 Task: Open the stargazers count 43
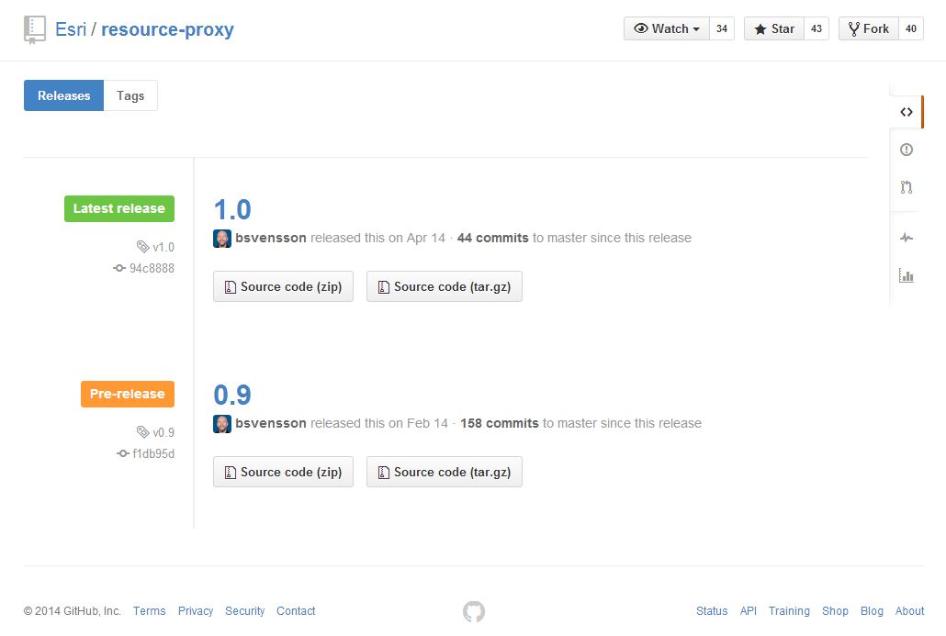tap(816, 29)
